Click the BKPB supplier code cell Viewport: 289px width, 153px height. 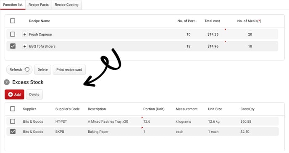[x=60, y=132]
